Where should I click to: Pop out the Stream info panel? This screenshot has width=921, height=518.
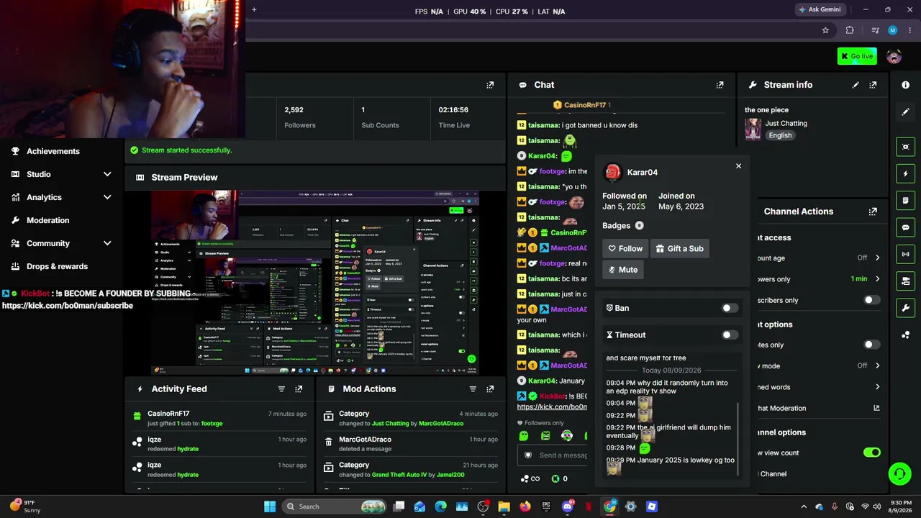[873, 85]
